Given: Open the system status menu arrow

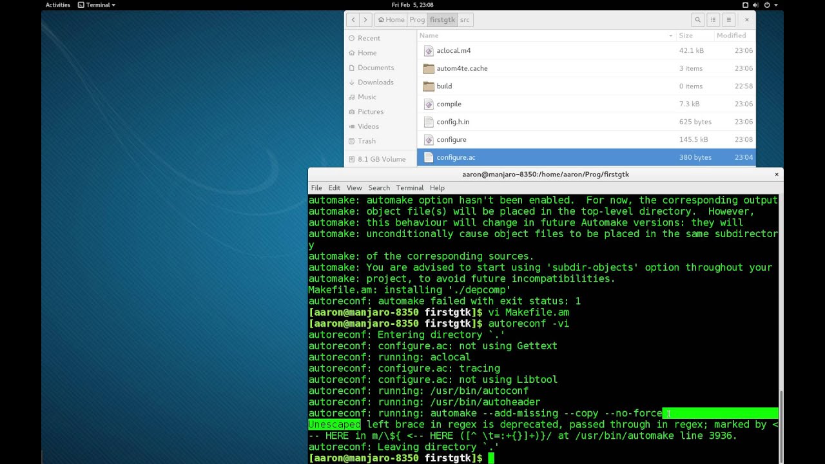Looking at the screenshot, I should click(x=776, y=5).
